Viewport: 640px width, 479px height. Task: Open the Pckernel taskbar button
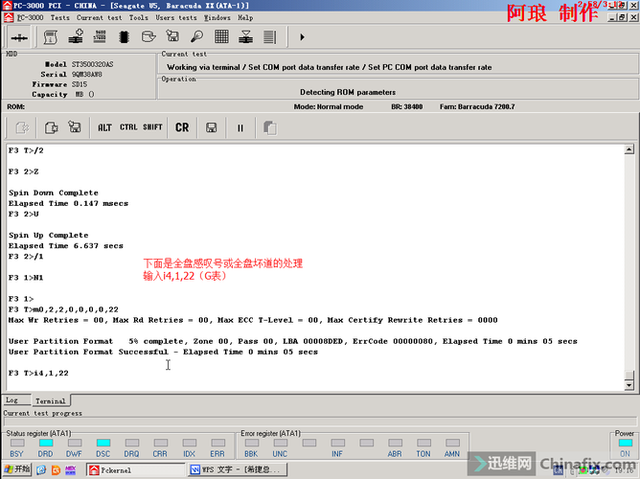(x=135, y=470)
